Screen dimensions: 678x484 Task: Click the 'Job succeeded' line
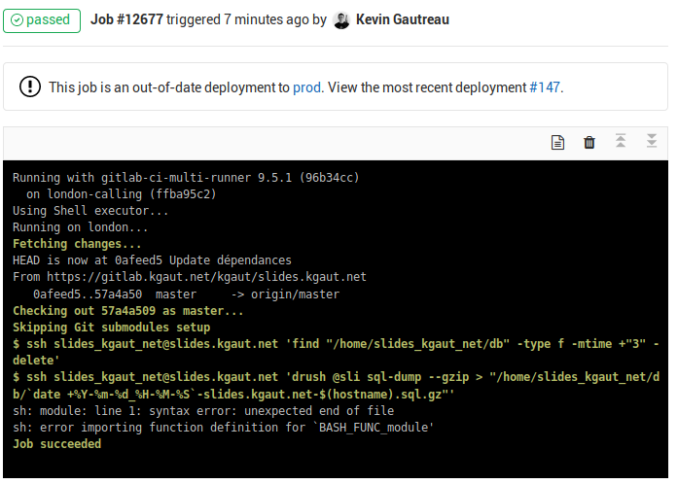pos(56,444)
